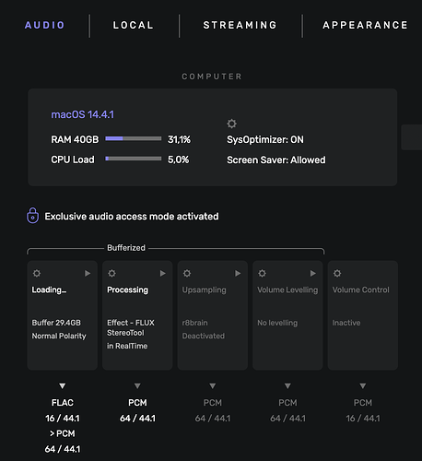Viewport: 422px width, 461px height.
Task: Open SysOptimizer gear settings
Action: [x=231, y=124]
